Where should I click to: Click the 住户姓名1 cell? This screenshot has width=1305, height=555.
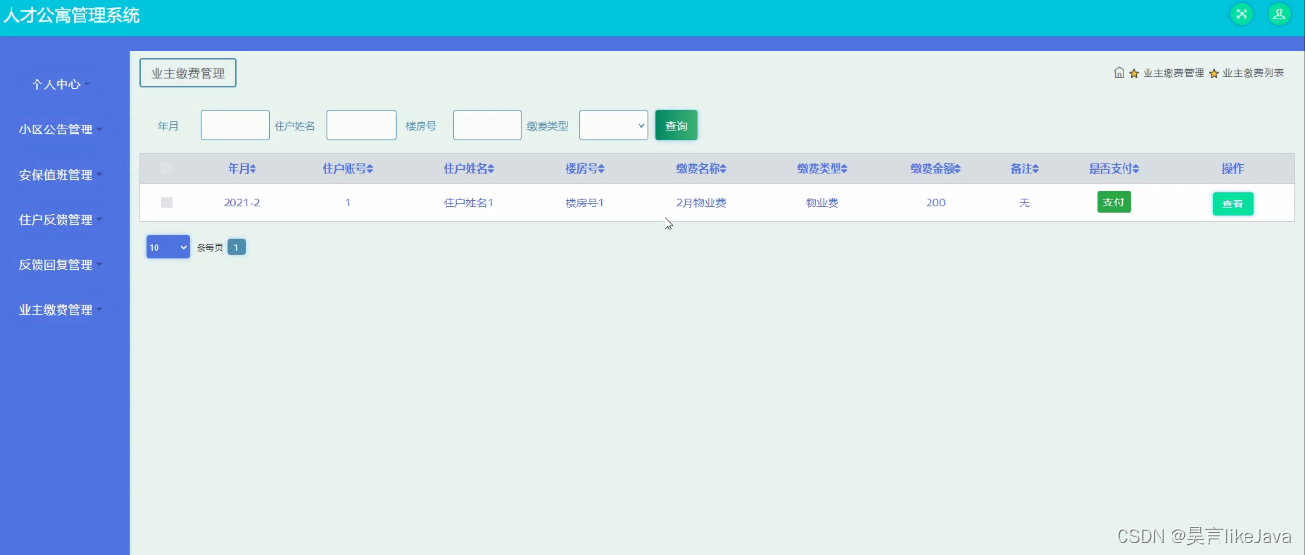[469, 203]
